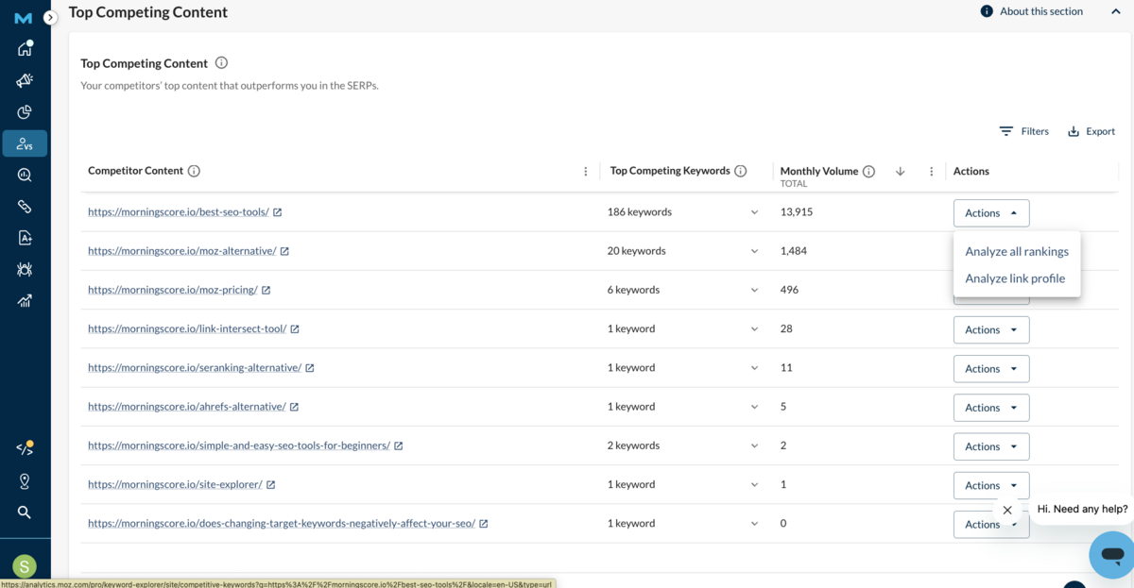Viewport: 1134px width, 588px height.
Task: Click info icon next to Competitor Content
Action: (x=194, y=171)
